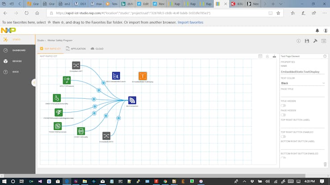Open the panel icon beside the hammer
Viewport: 330px width, 185px height.
pyautogui.click(x=324, y=41)
